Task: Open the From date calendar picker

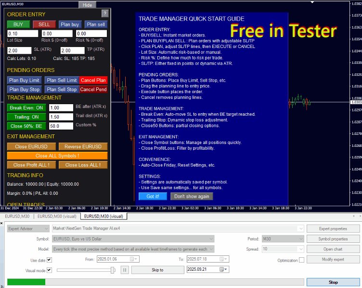Action: 133,259
